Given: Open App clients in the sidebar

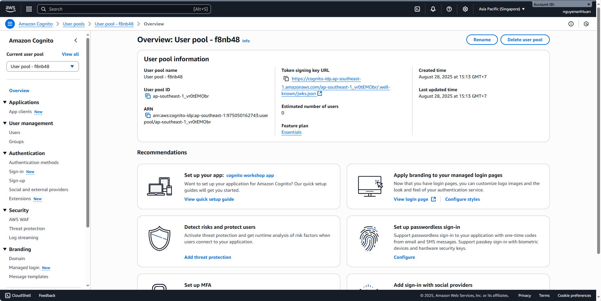Looking at the screenshot, I should pos(20,112).
